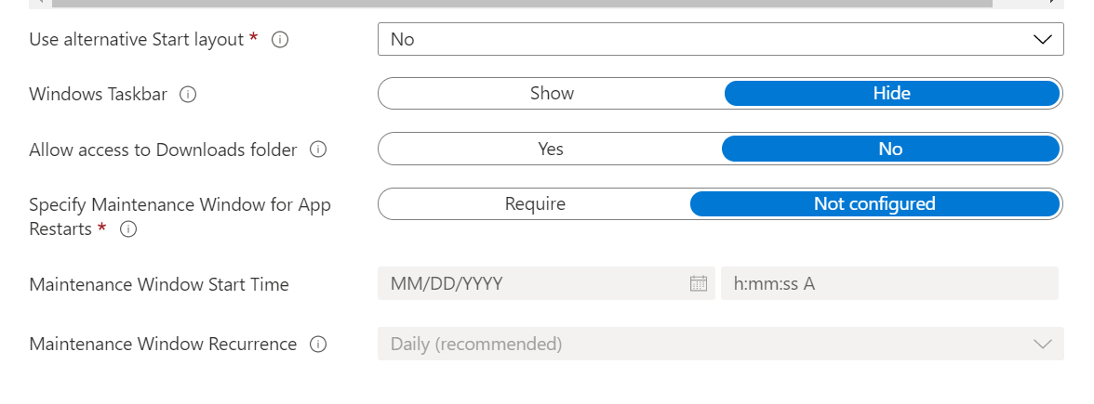The height and width of the screenshot is (404, 1094).
Task: Click info icon beside Use alternative Start layout
Action: pyautogui.click(x=279, y=40)
